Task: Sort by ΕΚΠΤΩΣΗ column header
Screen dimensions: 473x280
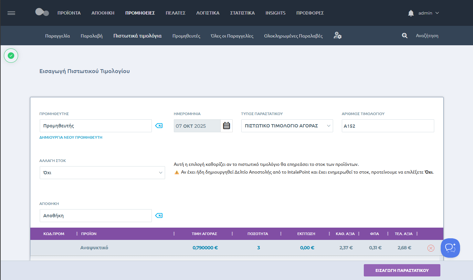Action: 306,234
